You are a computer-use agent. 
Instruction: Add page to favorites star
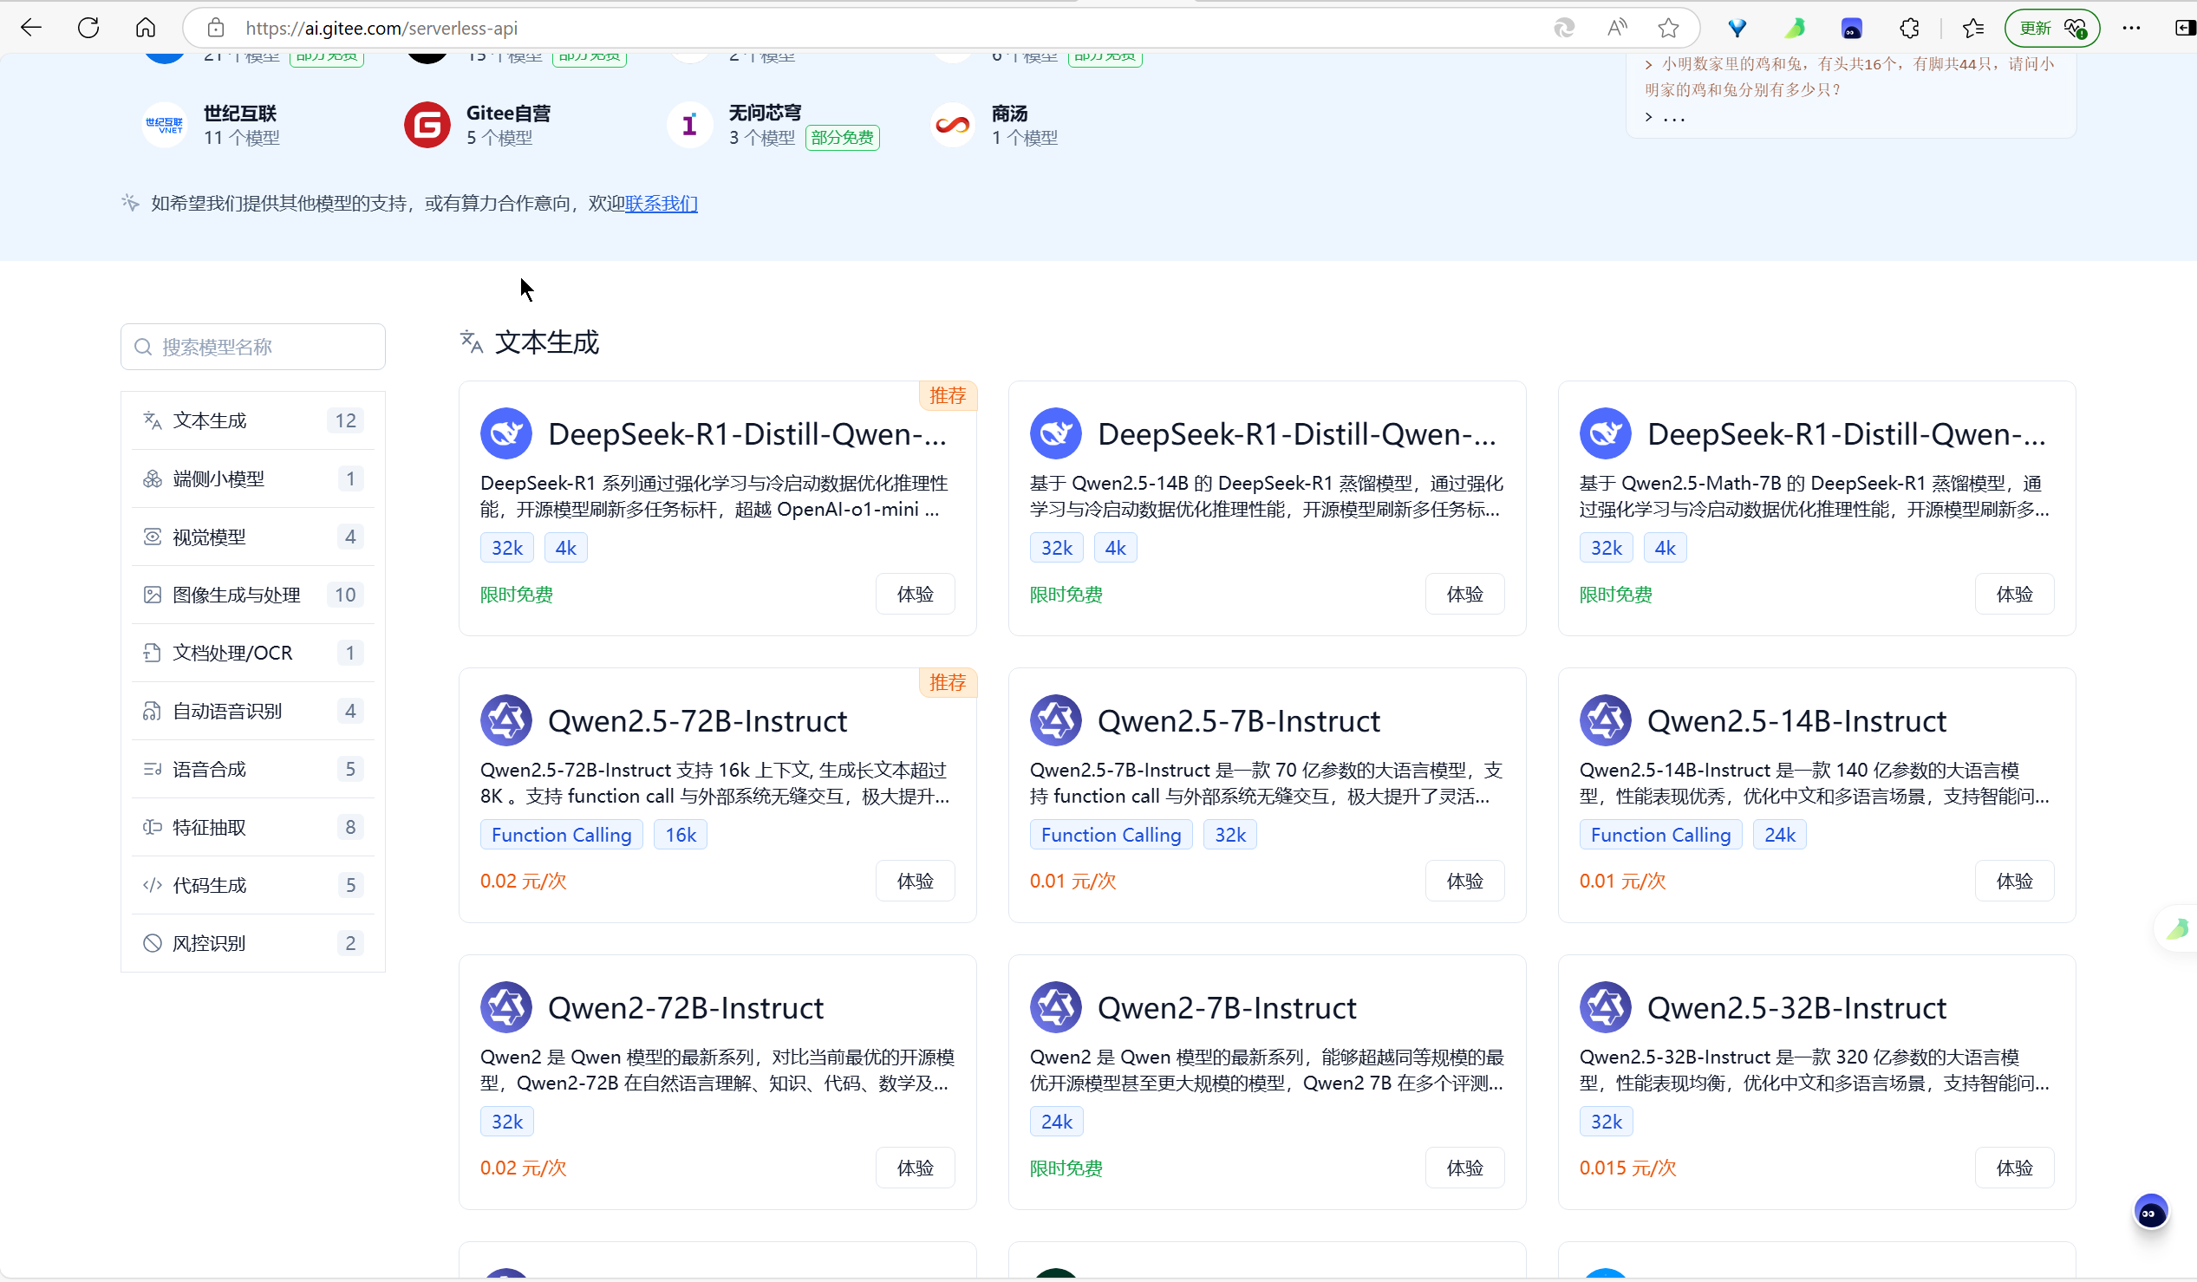(x=1668, y=28)
